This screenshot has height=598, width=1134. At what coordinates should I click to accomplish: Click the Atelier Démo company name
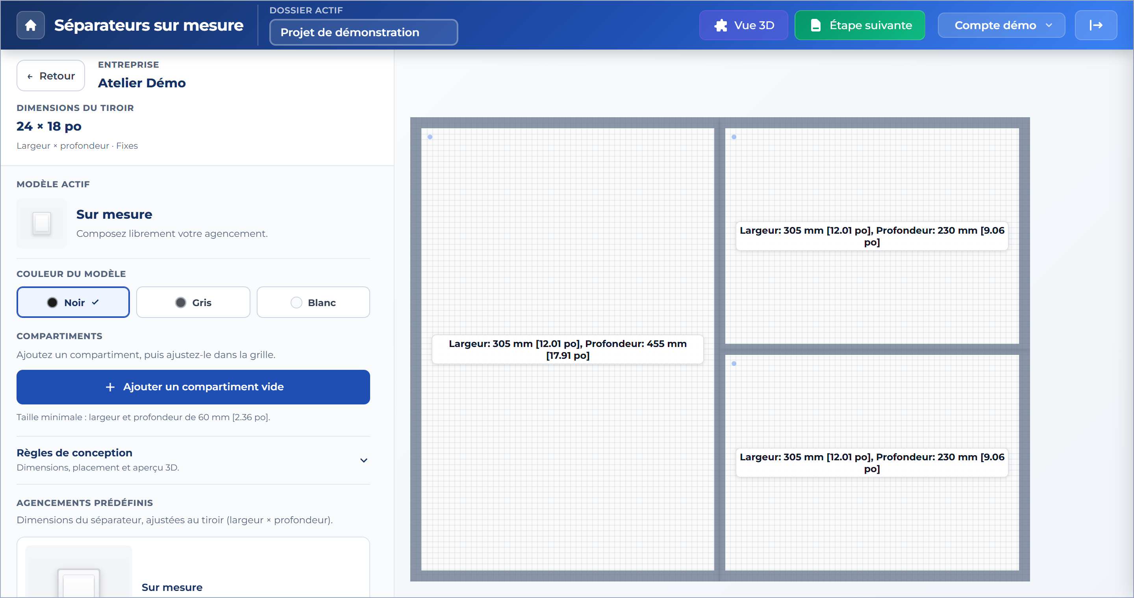coord(142,83)
